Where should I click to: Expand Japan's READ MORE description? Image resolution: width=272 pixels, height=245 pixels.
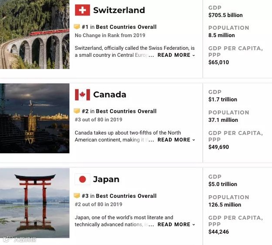click(x=176, y=225)
